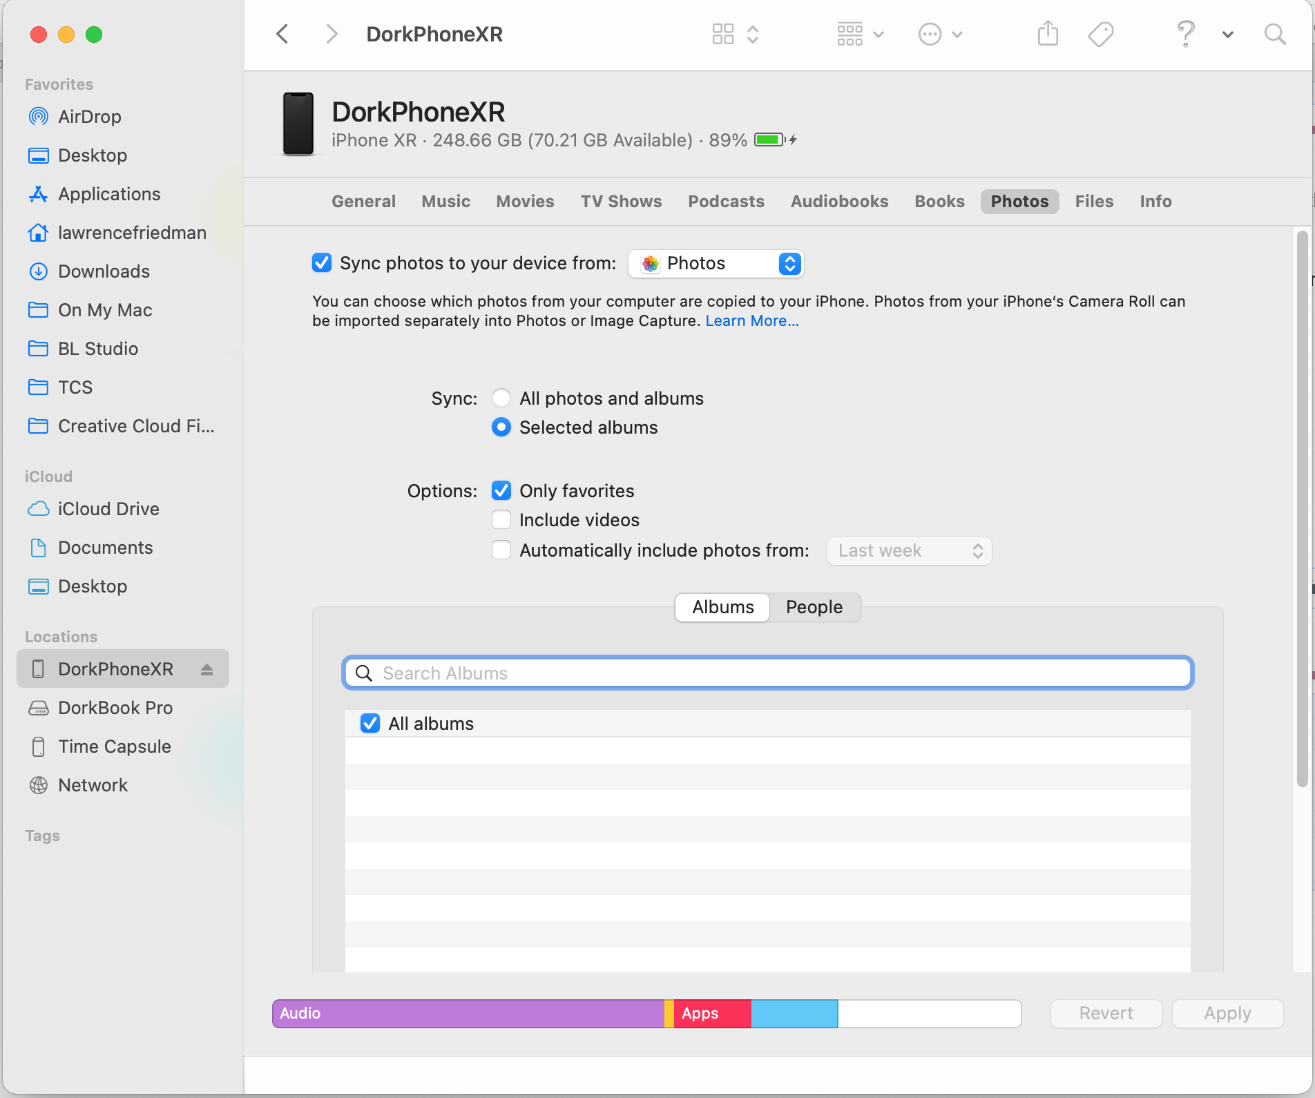Select All photos and albums radio
The height and width of the screenshot is (1098, 1315).
501,398
